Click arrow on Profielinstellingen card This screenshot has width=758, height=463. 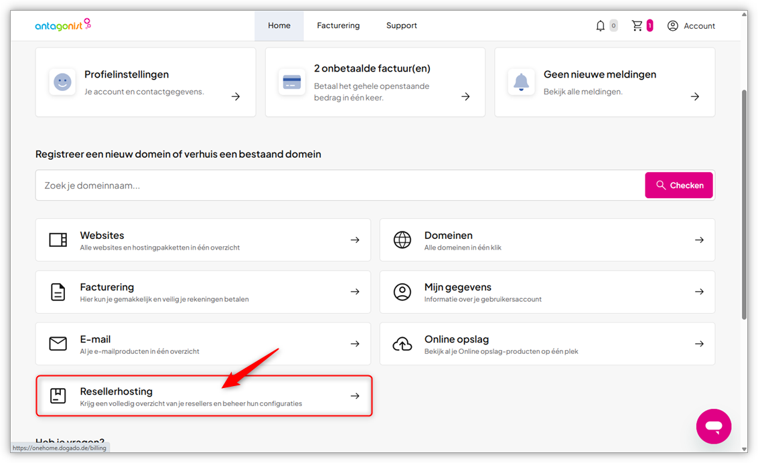236,97
